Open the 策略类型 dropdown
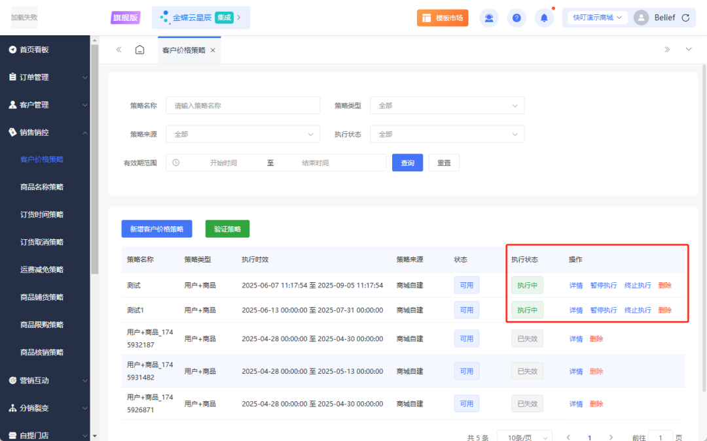 (447, 105)
